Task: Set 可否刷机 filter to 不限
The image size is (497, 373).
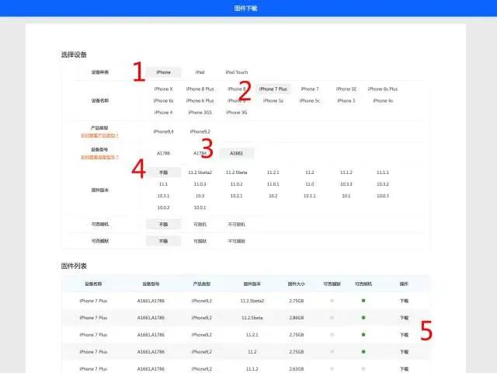Action: pos(163,225)
